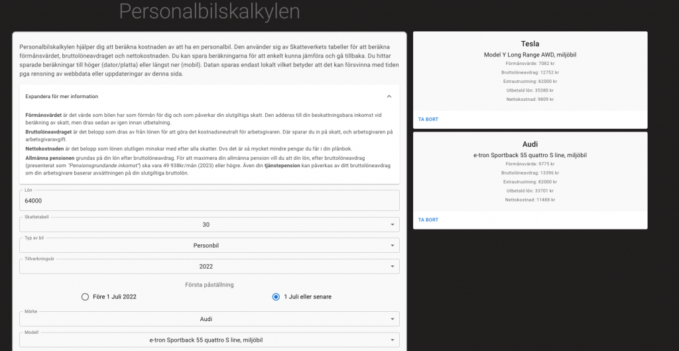Screen dimensions: 679x351
Task: Click the bold 'Nettokostnaden' term in the info text
Action: click(44, 149)
